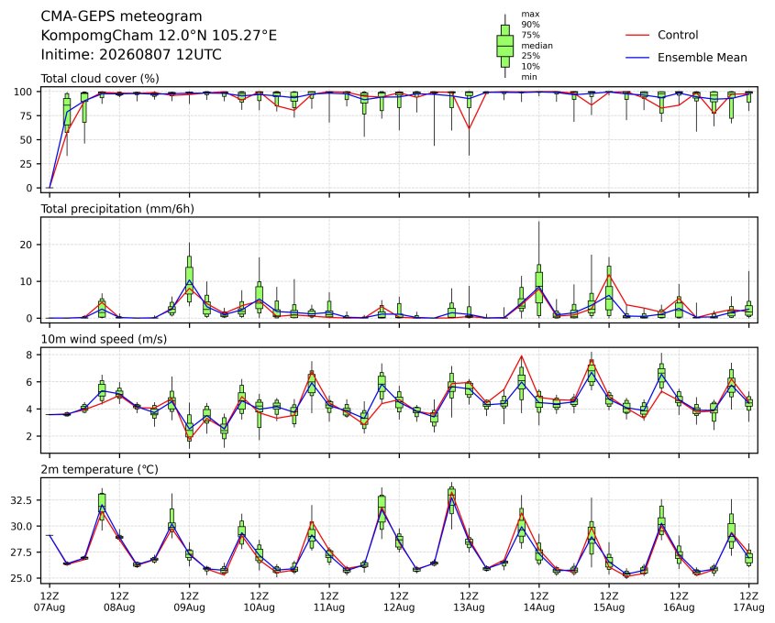
Task: Click the 'KompomgCham 12.0°N 105.27°E' location line
Action: click(159, 36)
